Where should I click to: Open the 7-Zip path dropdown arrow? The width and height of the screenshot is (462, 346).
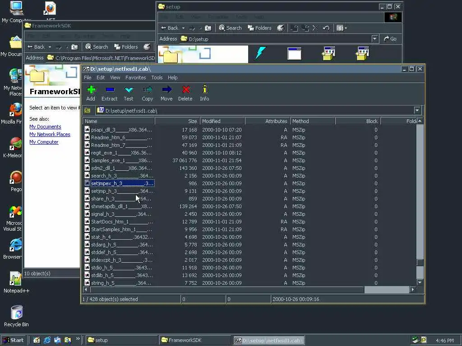[x=417, y=111]
